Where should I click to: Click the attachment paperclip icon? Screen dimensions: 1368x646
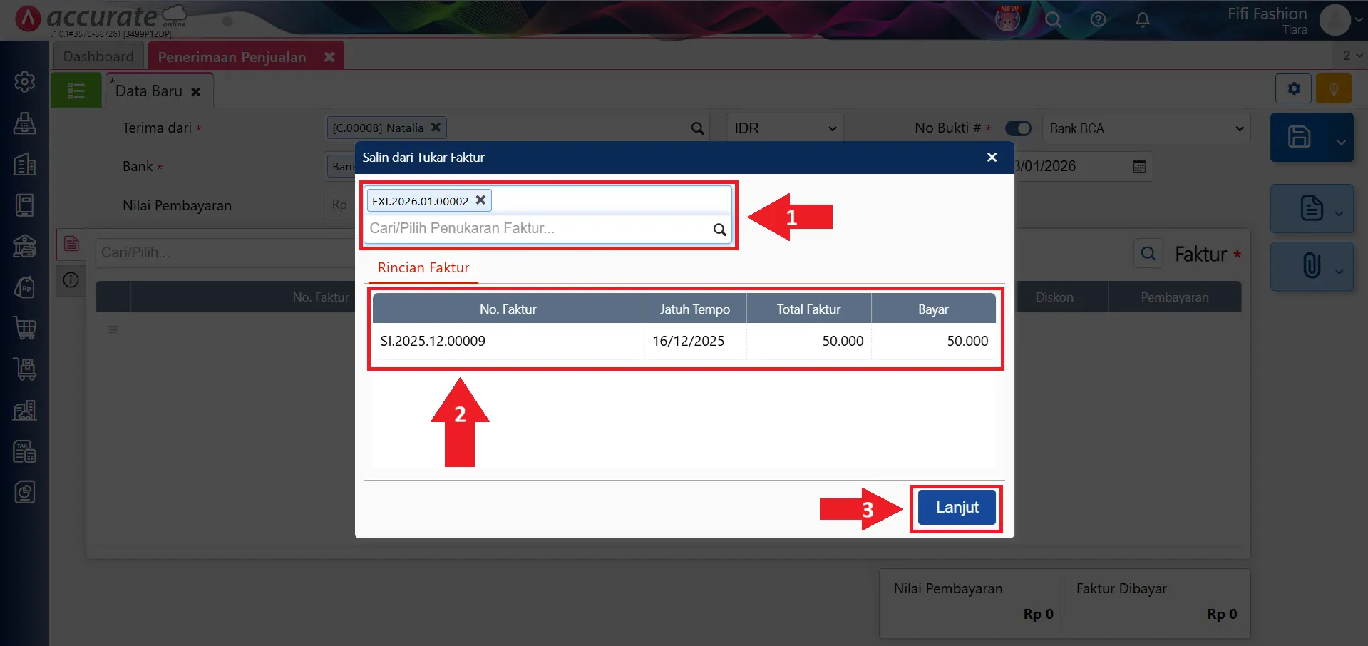tap(1311, 266)
